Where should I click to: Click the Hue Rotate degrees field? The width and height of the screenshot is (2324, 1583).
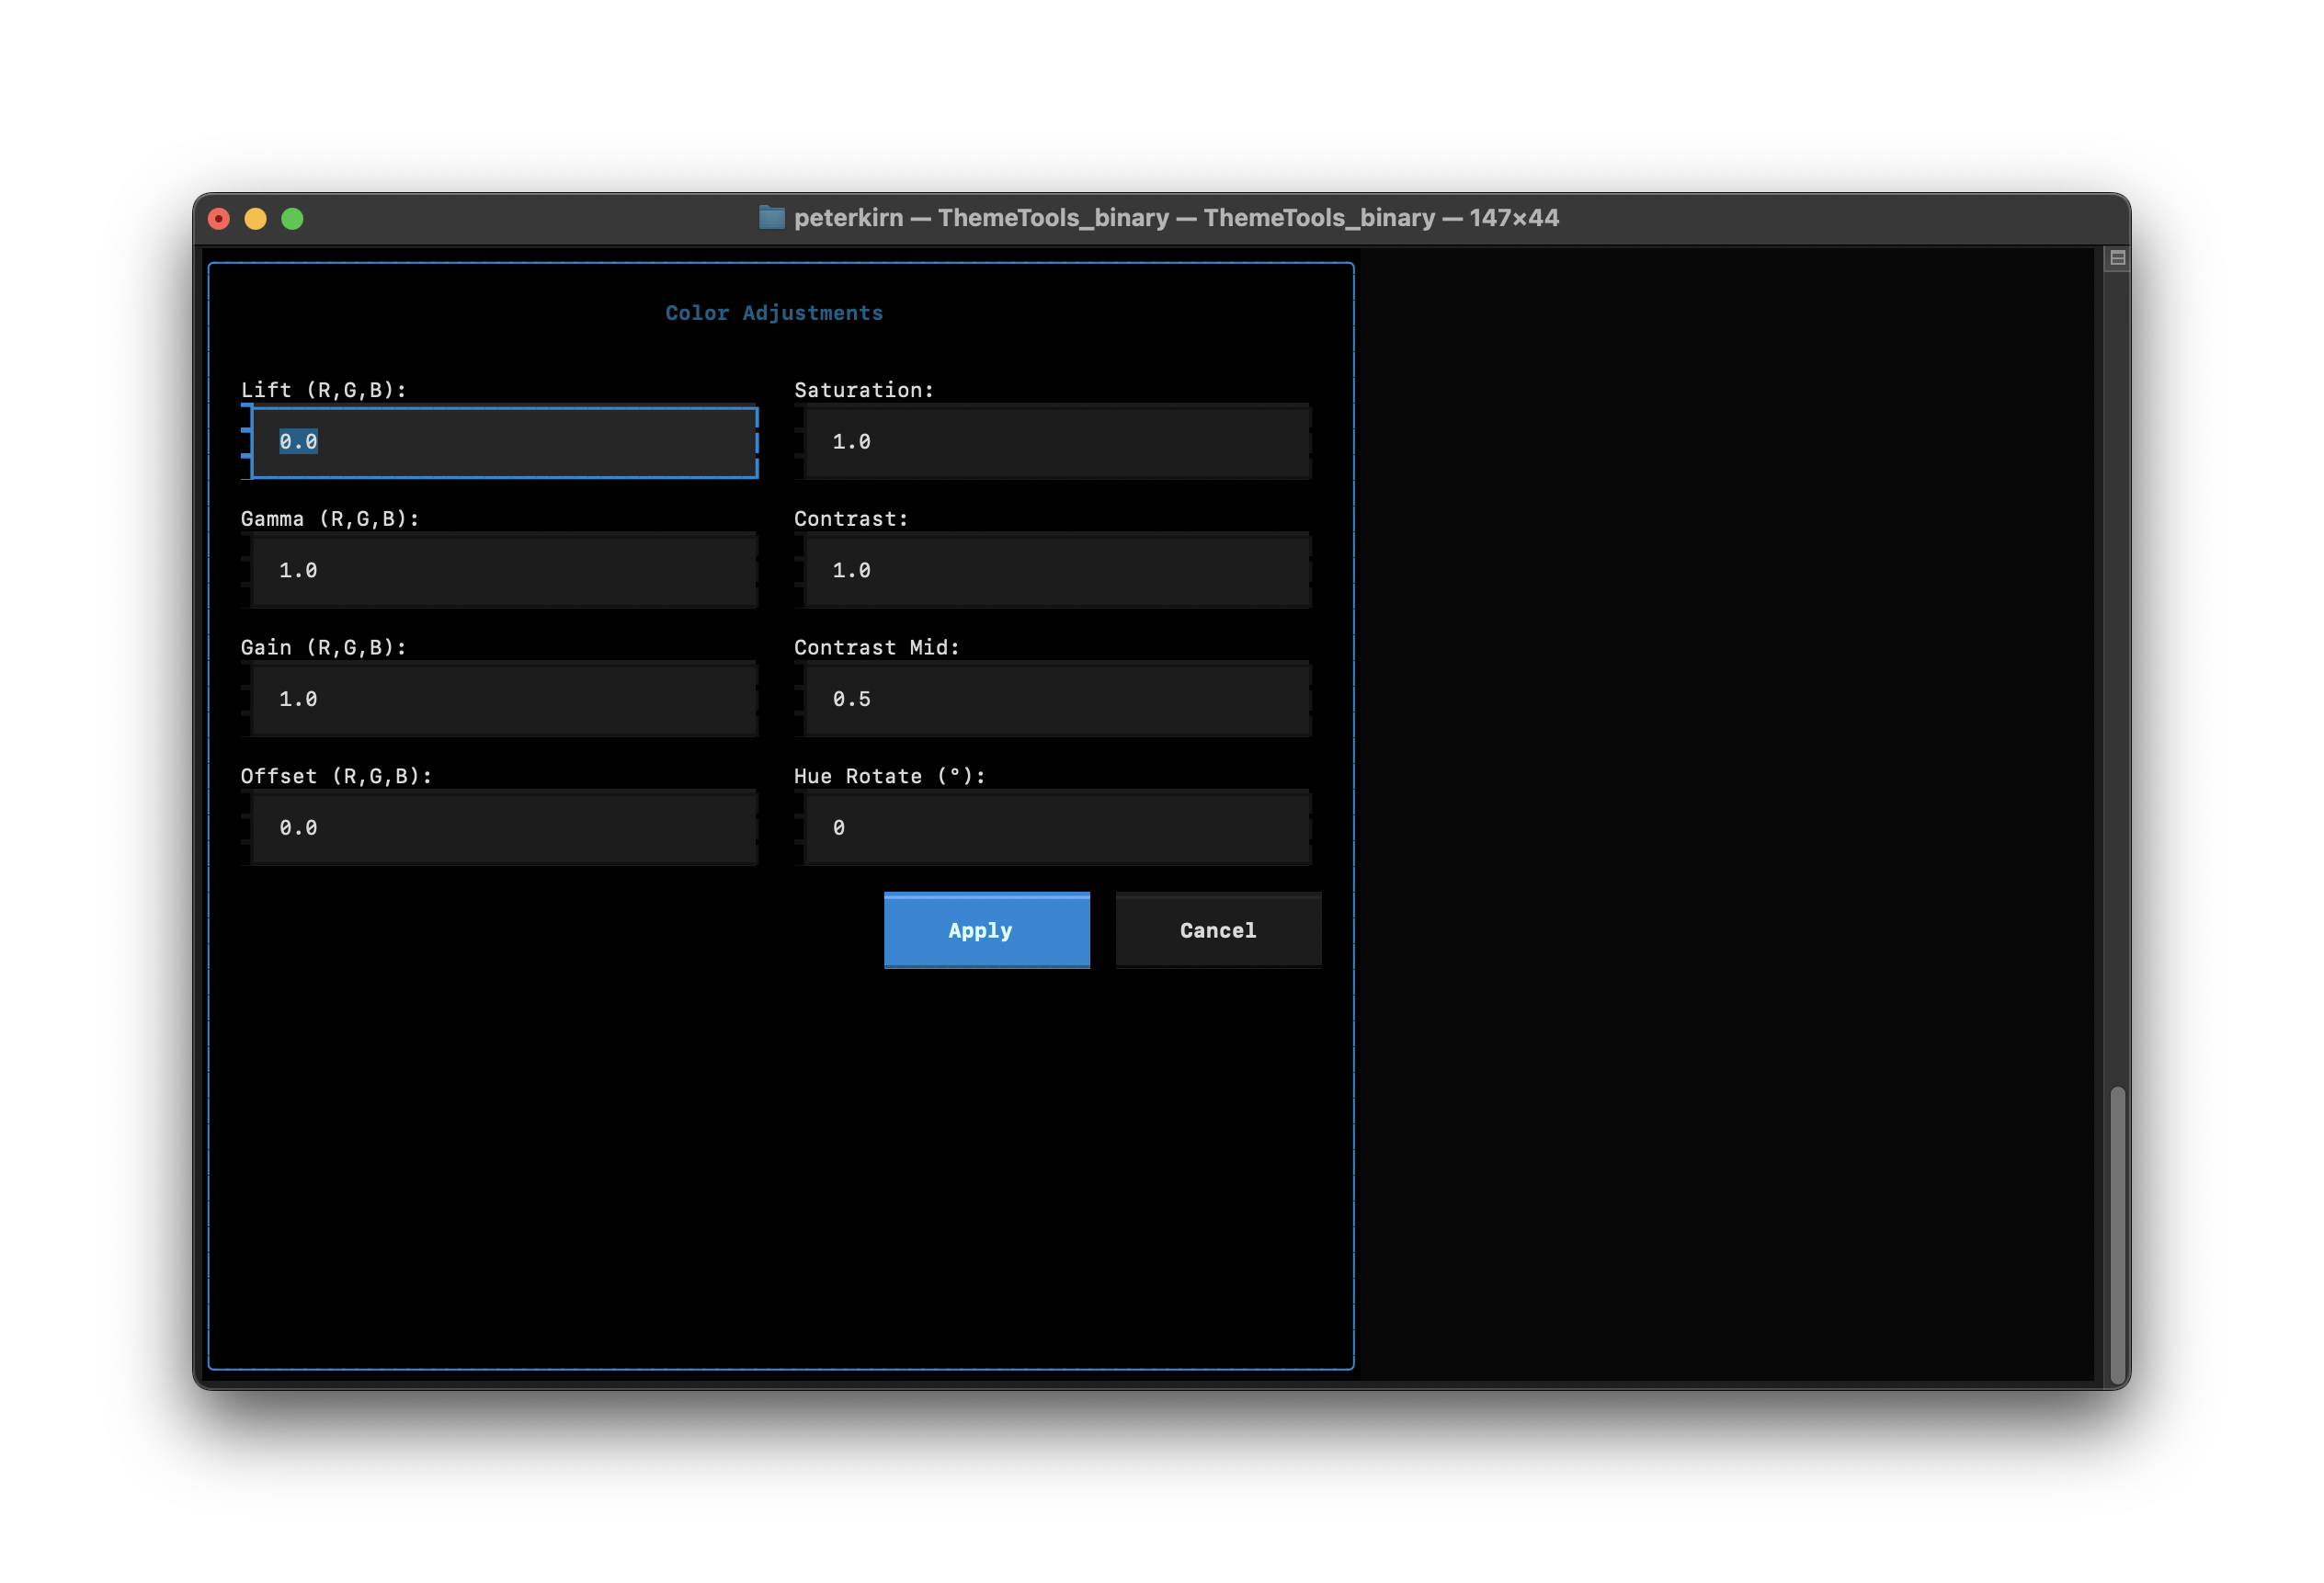click(1056, 828)
